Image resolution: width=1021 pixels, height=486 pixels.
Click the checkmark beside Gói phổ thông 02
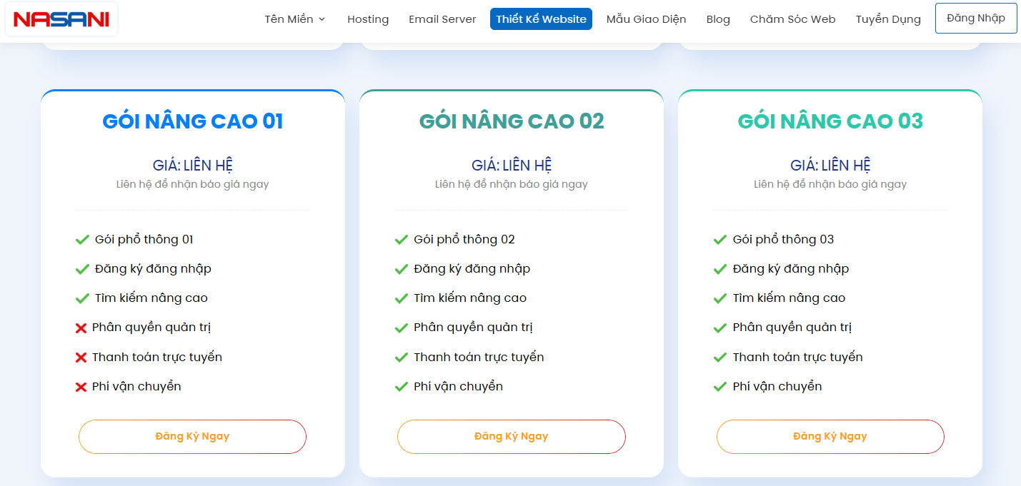coord(400,239)
